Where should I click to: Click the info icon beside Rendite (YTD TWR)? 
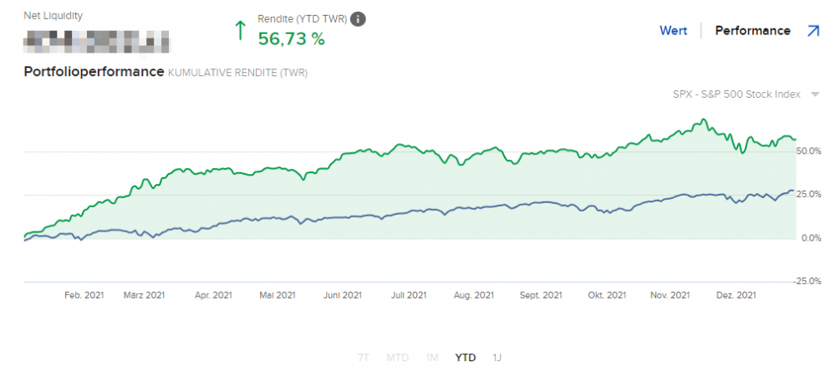pos(358,19)
